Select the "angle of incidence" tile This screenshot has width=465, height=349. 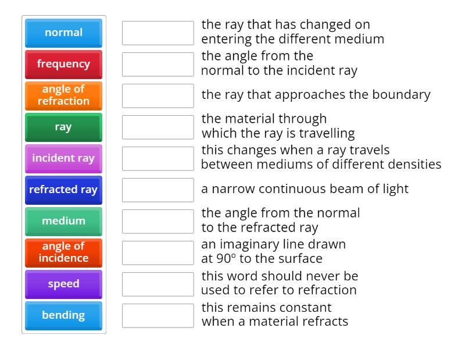[x=63, y=252]
